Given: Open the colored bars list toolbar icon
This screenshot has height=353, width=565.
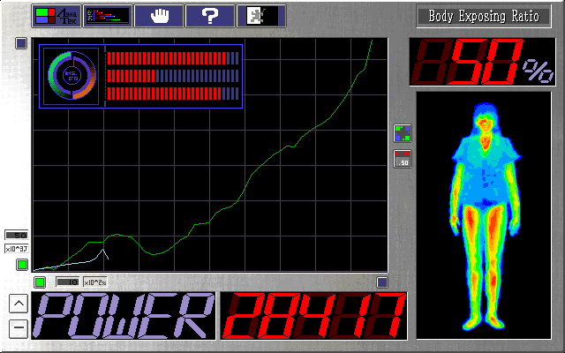Looking at the screenshot, I should [106, 15].
